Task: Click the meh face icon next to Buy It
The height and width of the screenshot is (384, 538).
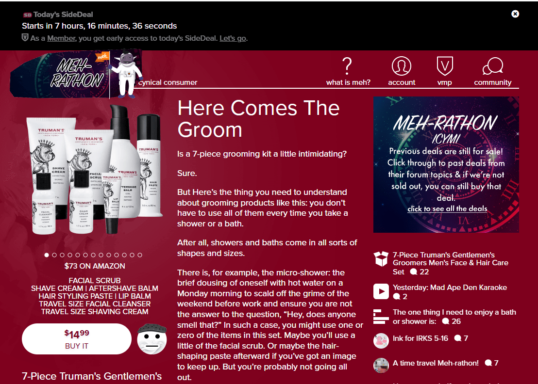Action: click(x=151, y=339)
